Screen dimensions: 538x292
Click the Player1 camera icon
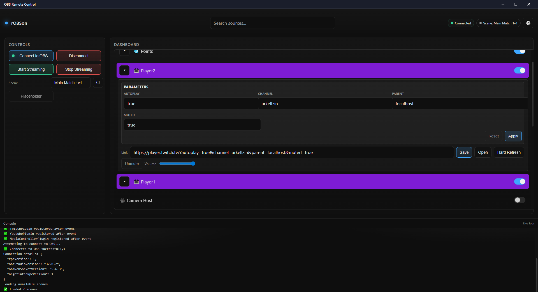point(136,182)
